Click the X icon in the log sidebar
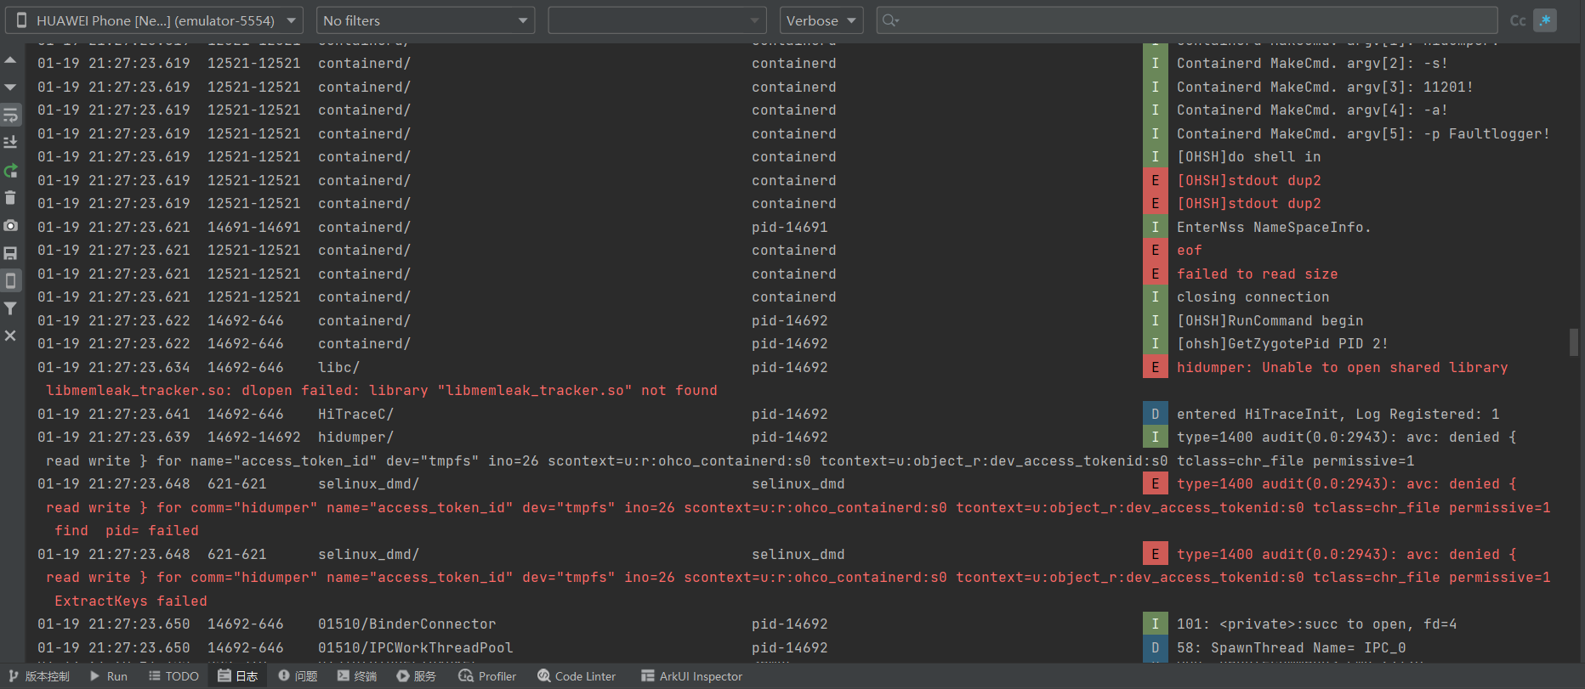The image size is (1585, 689). (10, 336)
